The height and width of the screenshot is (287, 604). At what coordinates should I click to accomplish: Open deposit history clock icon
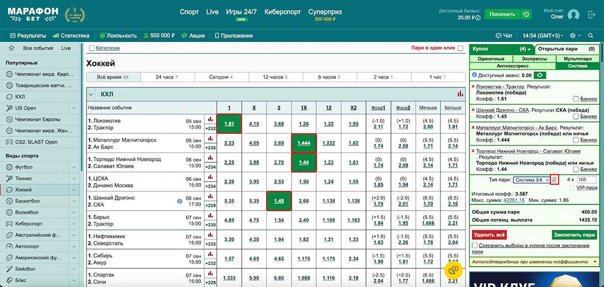(526, 15)
